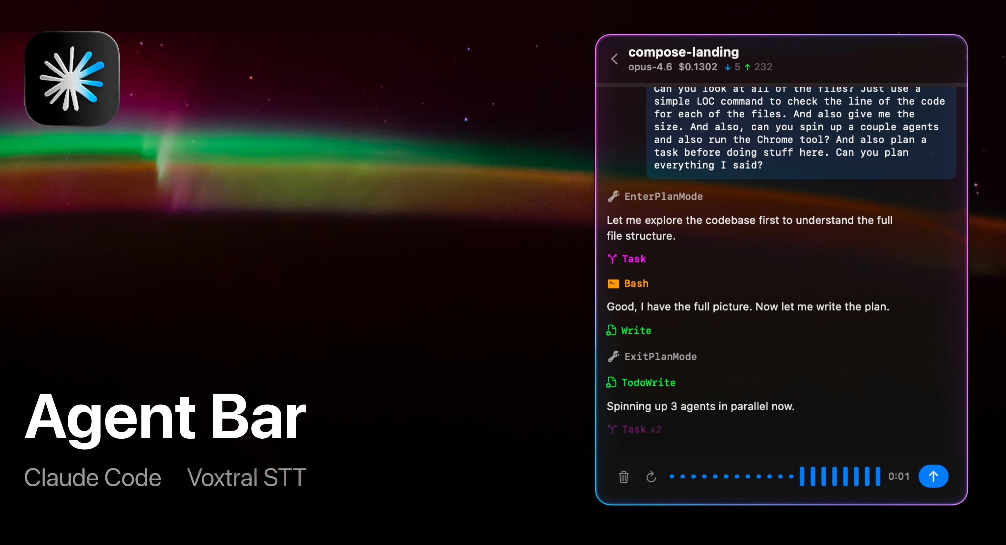
Task: Select the compose-landing session title
Action: coord(684,52)
